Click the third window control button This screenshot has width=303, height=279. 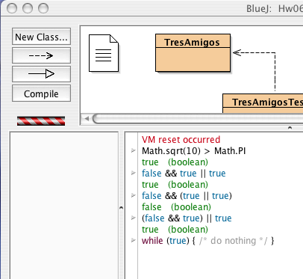tap(43, 8)
